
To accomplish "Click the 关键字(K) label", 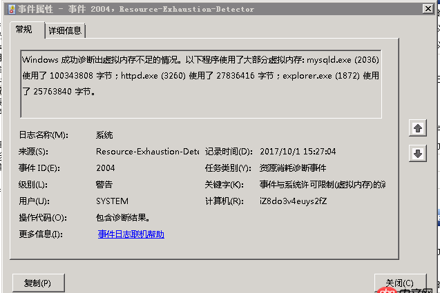I will (x=224, y=185).
